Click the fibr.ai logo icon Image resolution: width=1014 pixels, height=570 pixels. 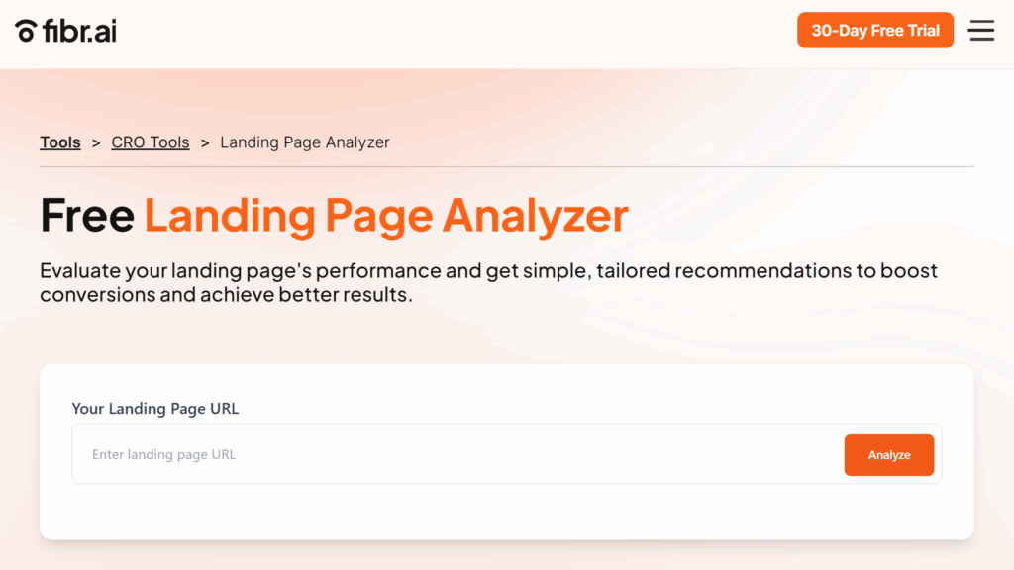27,31
